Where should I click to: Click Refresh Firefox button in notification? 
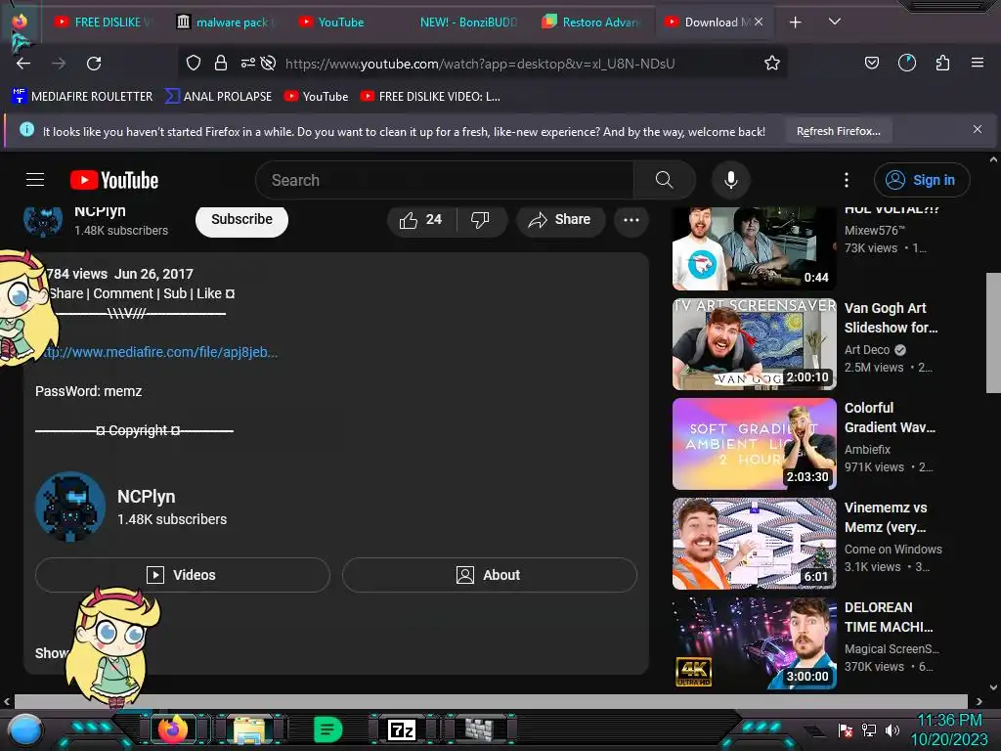838,131
